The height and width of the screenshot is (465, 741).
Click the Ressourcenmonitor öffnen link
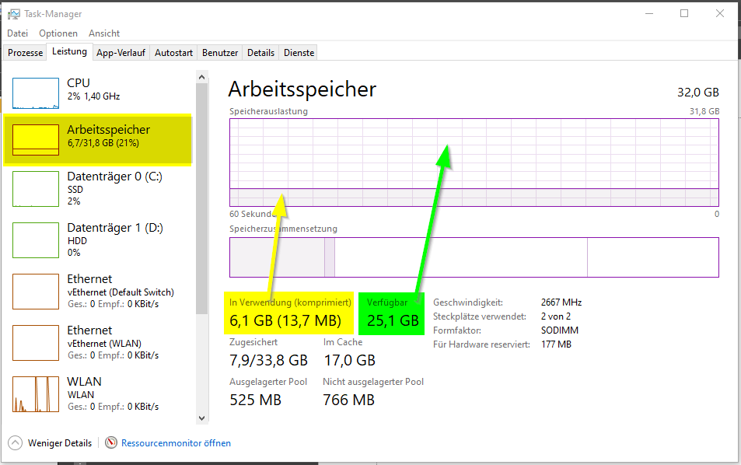(x=176, y=443)
